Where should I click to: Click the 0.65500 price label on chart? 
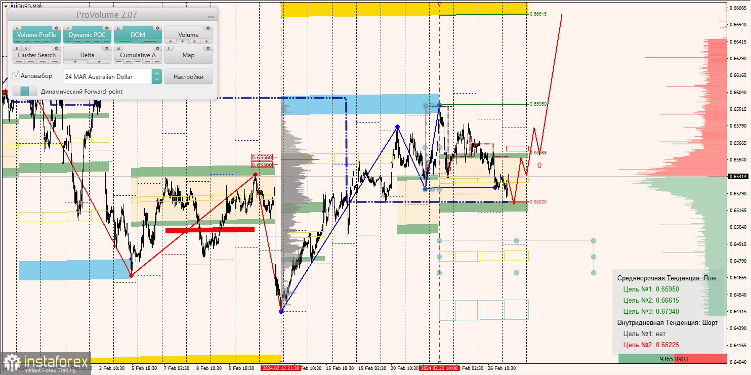(262, 164)
